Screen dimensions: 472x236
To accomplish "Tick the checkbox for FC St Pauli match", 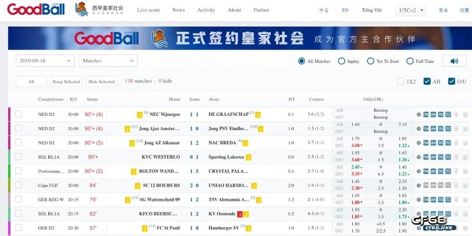I will (x=18, y=228).
